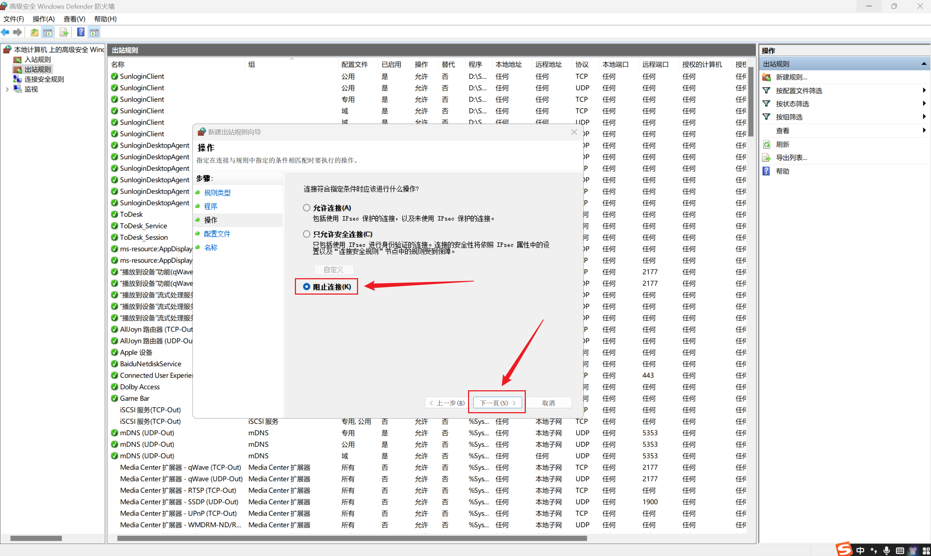Click the 下一页(N) button
Screen dimensions: 931x556
click(497, 403)
